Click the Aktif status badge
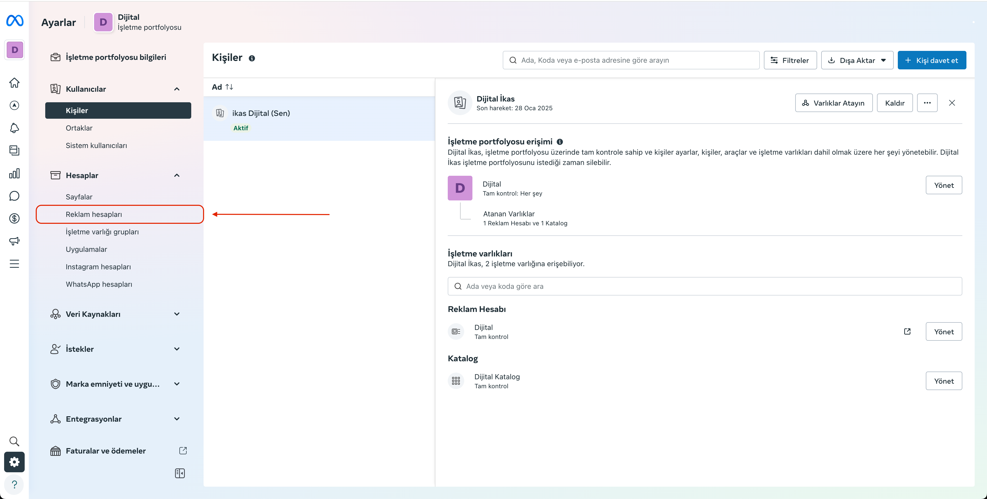Viewport: 987px width, 499px height. pyautogui.click(x=241, y=128)
